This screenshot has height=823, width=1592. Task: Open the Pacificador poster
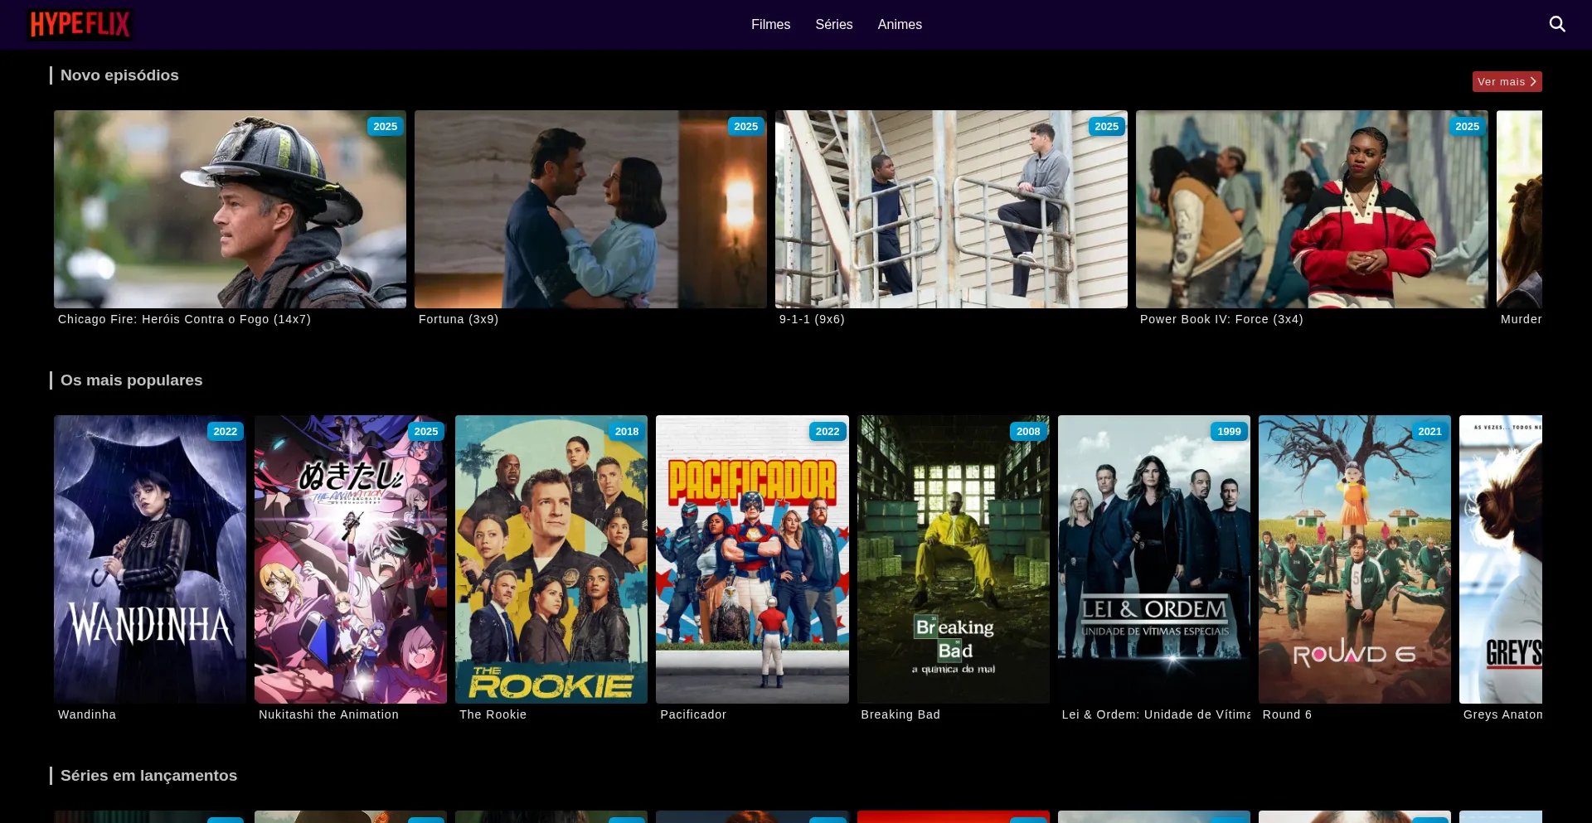click(752, 559)
